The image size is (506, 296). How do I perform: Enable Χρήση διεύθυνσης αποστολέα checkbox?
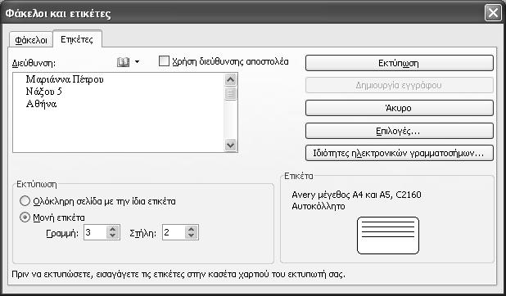click(x=164, y=61)
